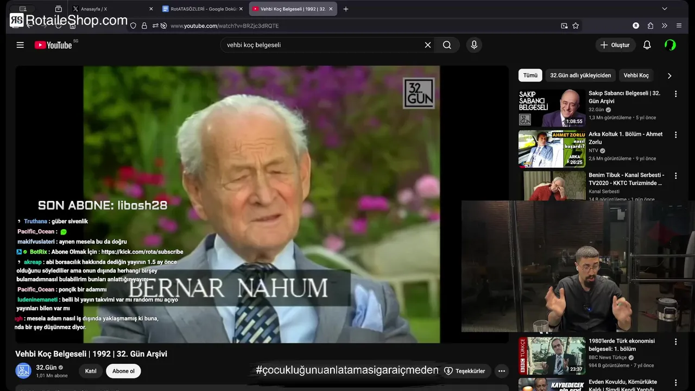Open the NTV channel link

pos(593,150)
